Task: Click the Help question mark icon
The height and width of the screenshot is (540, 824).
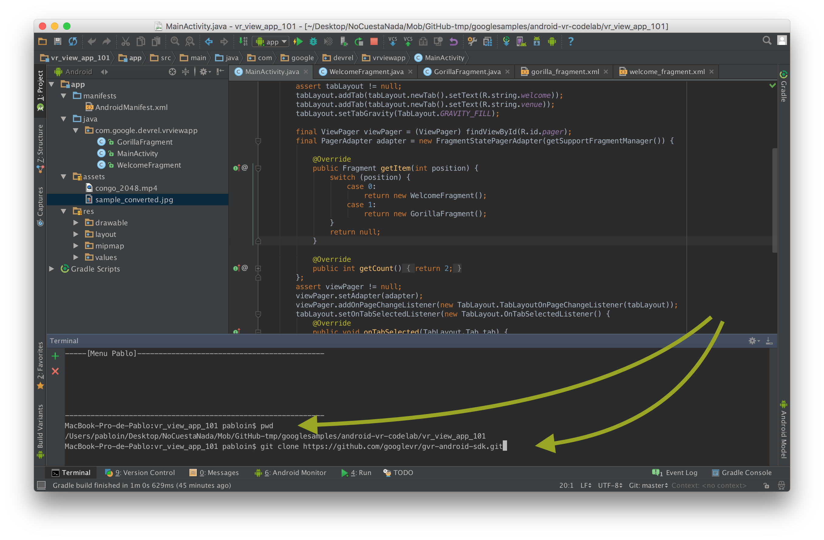Action: click(570, 42)
